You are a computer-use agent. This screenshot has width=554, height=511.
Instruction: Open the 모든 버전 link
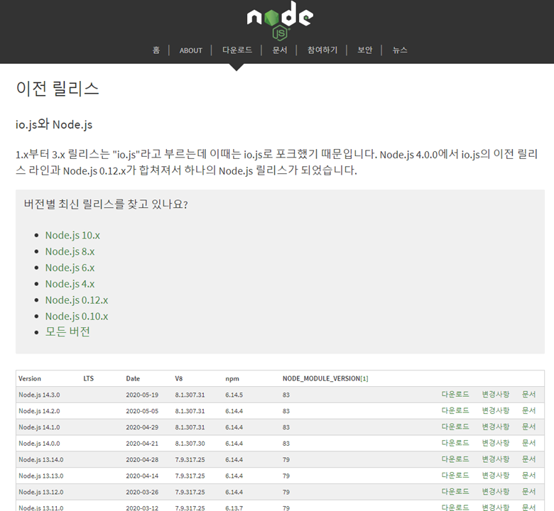(67, 332)
